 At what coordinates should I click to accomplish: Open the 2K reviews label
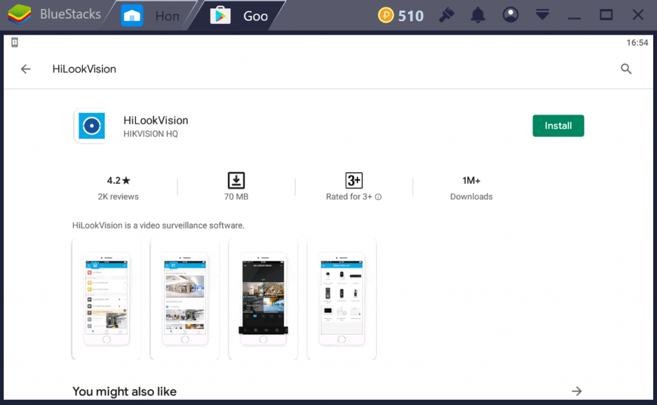[118, 197]
